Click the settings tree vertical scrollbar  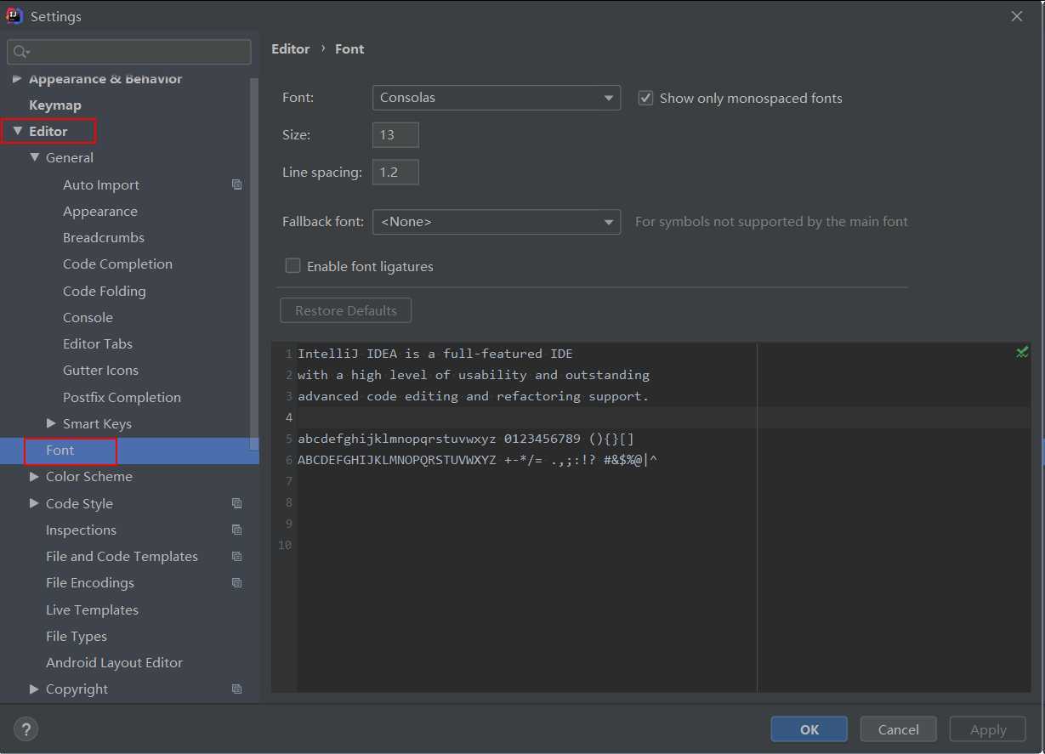click(254, 264)
